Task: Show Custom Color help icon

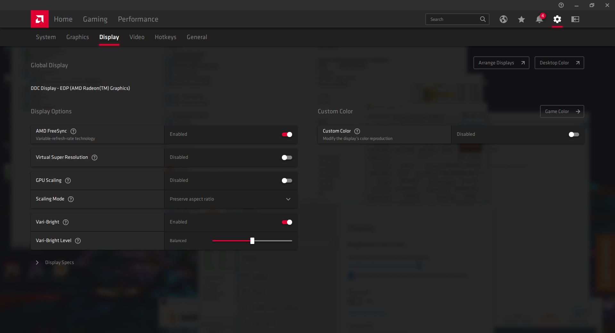Action: 357,131
